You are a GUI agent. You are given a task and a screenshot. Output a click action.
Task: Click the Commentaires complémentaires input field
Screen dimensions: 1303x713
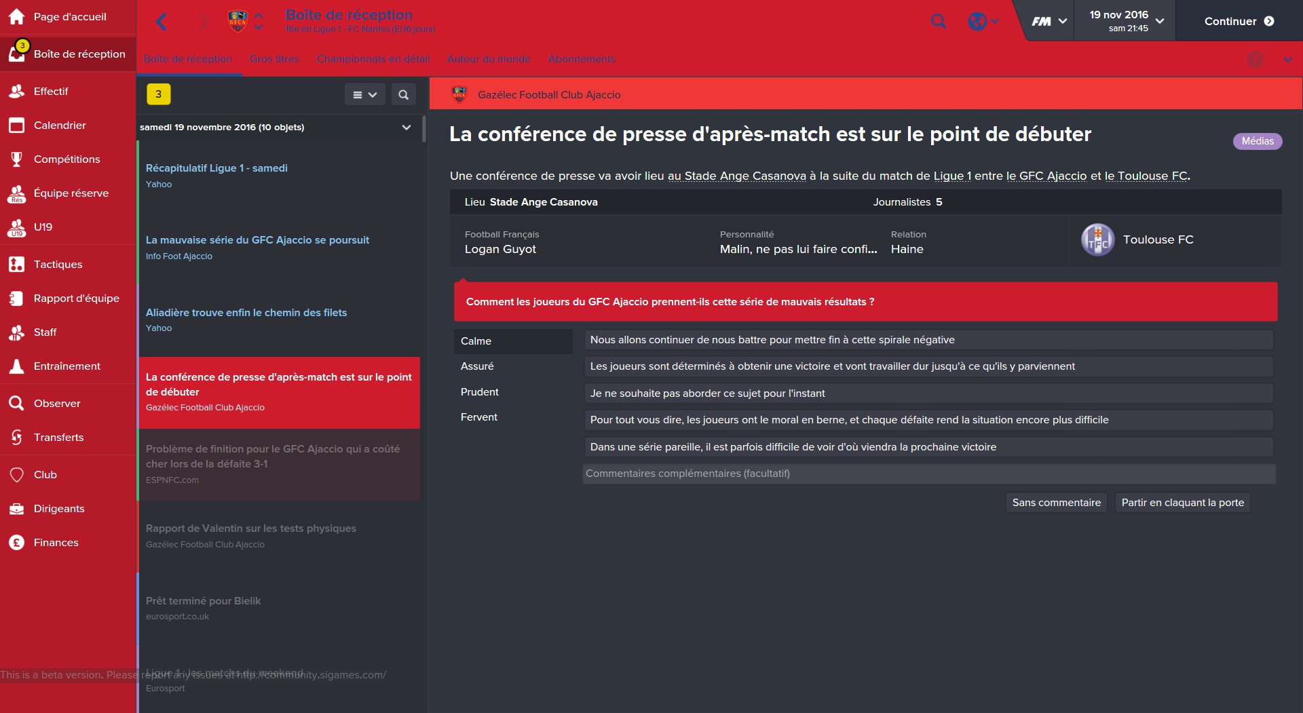click(x=929, y=474)
